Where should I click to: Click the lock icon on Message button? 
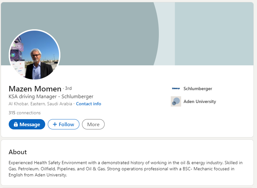16,124
